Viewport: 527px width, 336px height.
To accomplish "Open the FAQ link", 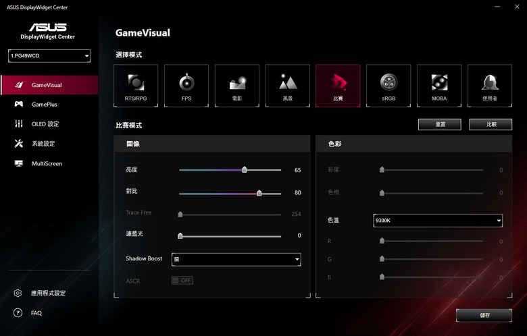I will pyautogui.click(x=36, y=313).
